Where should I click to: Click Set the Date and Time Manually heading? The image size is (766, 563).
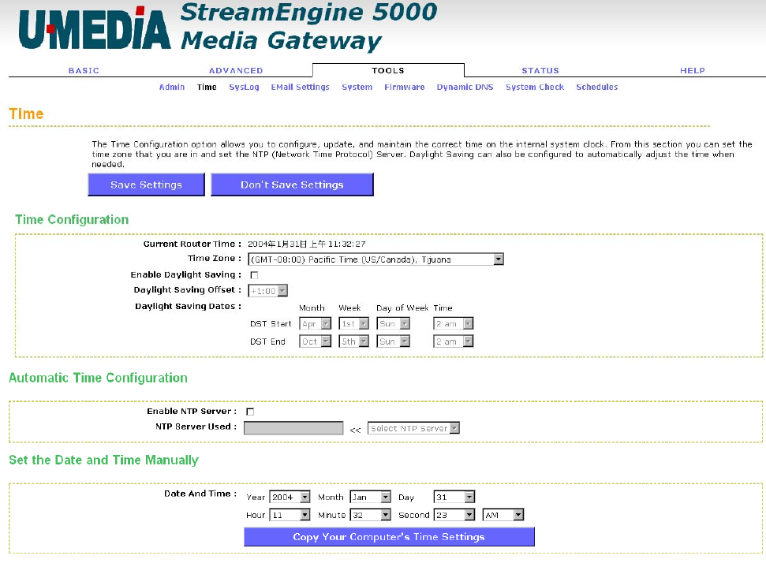click(x=103, y=460)
